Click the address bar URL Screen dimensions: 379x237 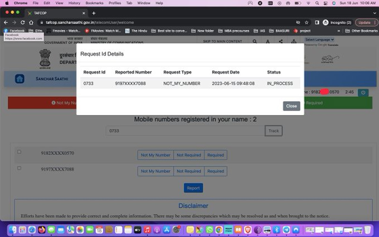click(90, 22)
